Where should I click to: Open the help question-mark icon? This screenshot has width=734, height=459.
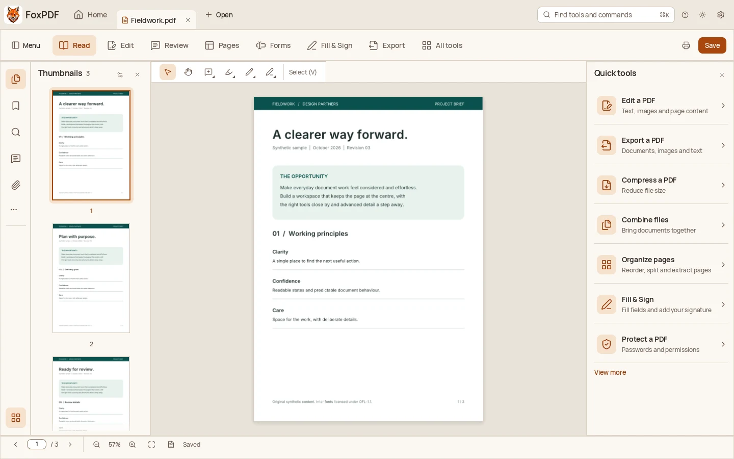point(685,15)
